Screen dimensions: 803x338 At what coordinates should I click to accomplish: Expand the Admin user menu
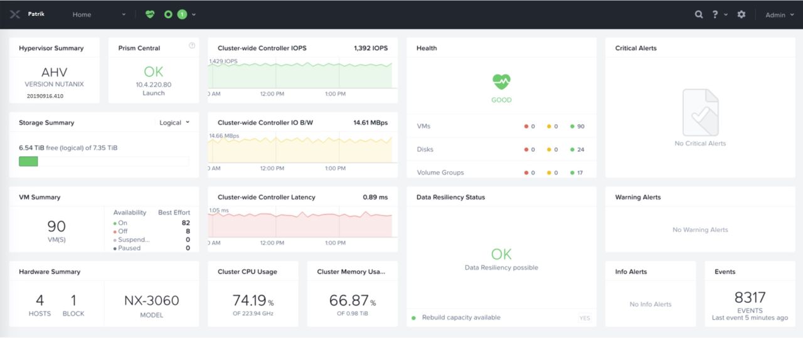tap(780, 15)
